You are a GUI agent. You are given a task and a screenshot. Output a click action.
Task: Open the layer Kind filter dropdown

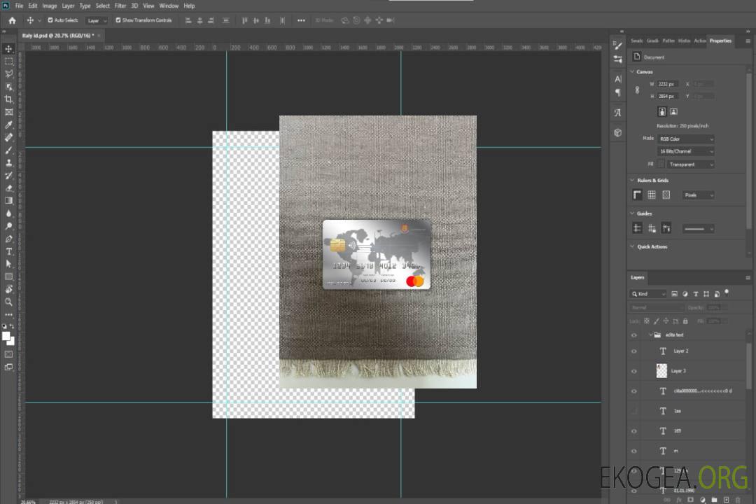pos(648,294)
